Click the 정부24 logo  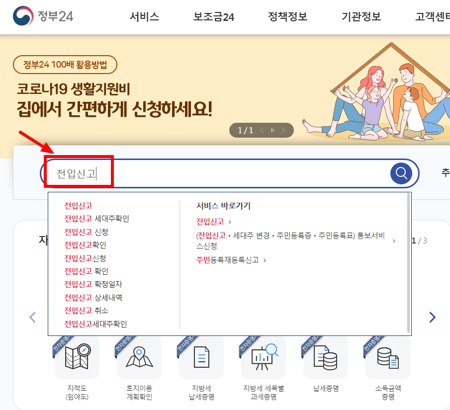click(x=43, y=16)
